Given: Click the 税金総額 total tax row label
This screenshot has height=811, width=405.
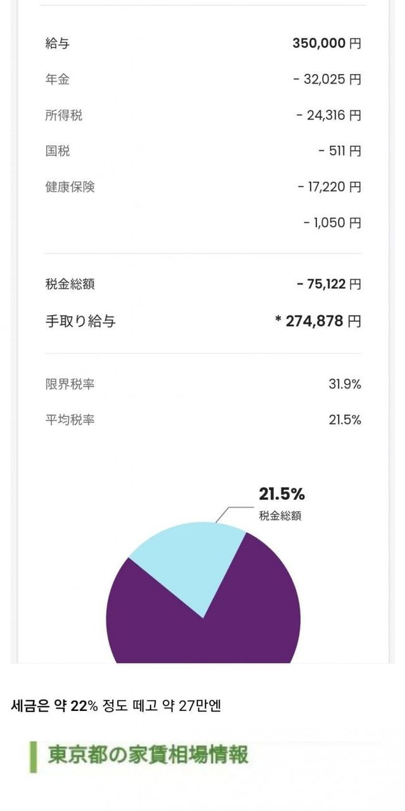Looking at the screenshot, I should pos(70,284).
